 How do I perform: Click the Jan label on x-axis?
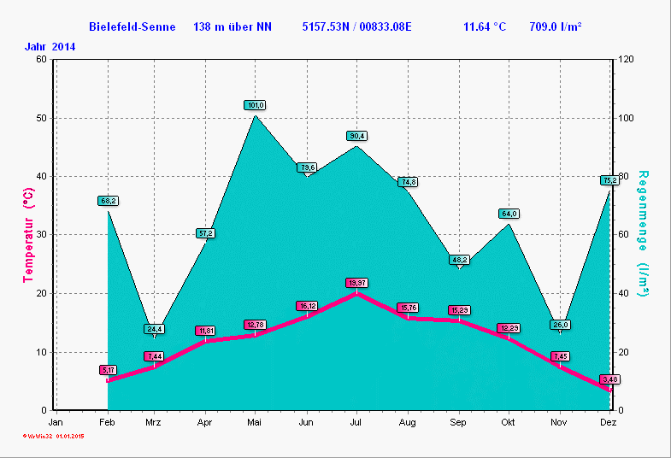(56, 422)
